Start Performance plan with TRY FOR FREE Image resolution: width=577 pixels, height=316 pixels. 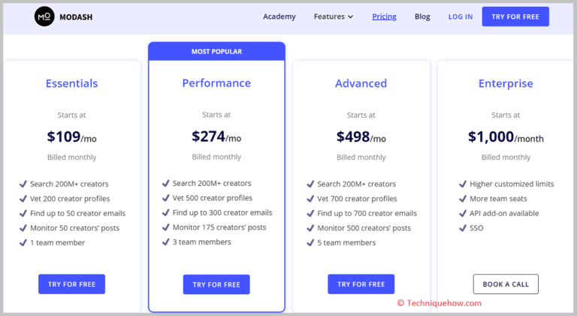coord(216,284)
